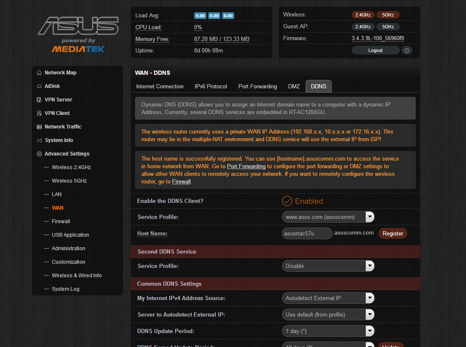
Task: Click the Common DDNS Settings header
Action: point(275,284)
